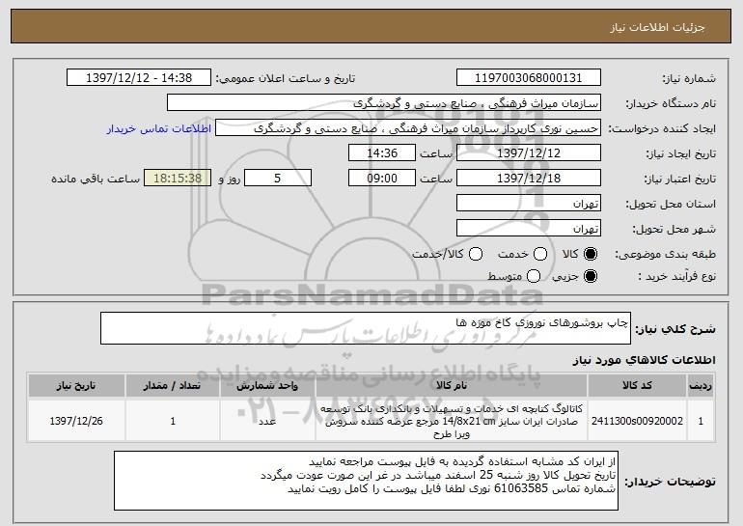
Task: Click column header تاریخ نیاز
Action: (76, 386)
